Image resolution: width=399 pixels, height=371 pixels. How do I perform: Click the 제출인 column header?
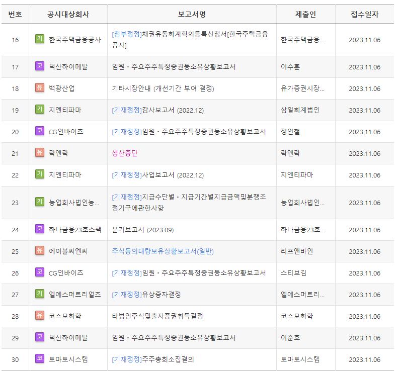305,14
